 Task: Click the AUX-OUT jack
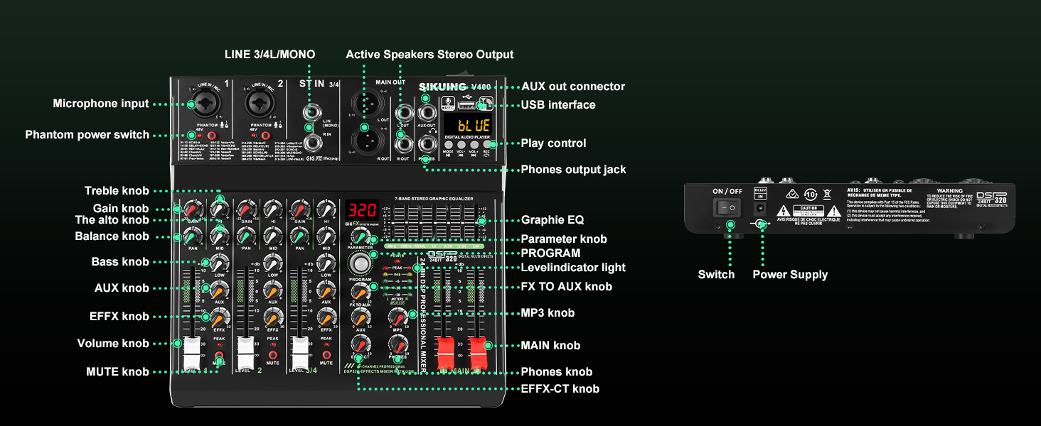click(427, 113)
